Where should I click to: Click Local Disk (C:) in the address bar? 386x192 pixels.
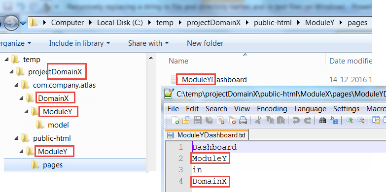(120, 23)
